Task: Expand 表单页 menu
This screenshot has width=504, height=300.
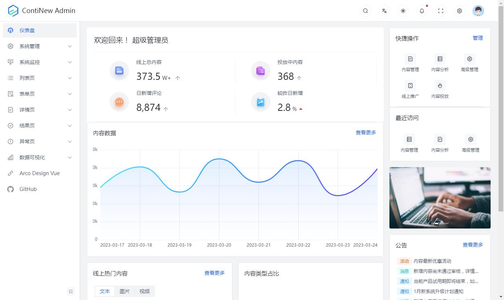Action: (x=40, y=94)
